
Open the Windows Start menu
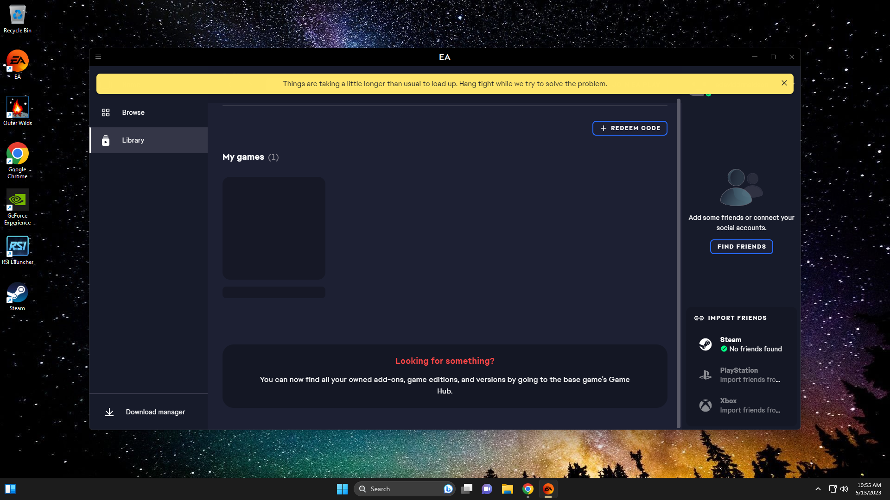[342, 489]
